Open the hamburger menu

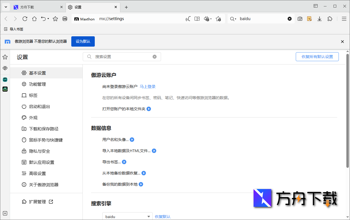344,19
